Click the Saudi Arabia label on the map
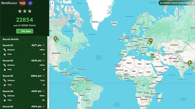Image resolution: width=195 pixels, height=109 pixels. tap(159, 66)
